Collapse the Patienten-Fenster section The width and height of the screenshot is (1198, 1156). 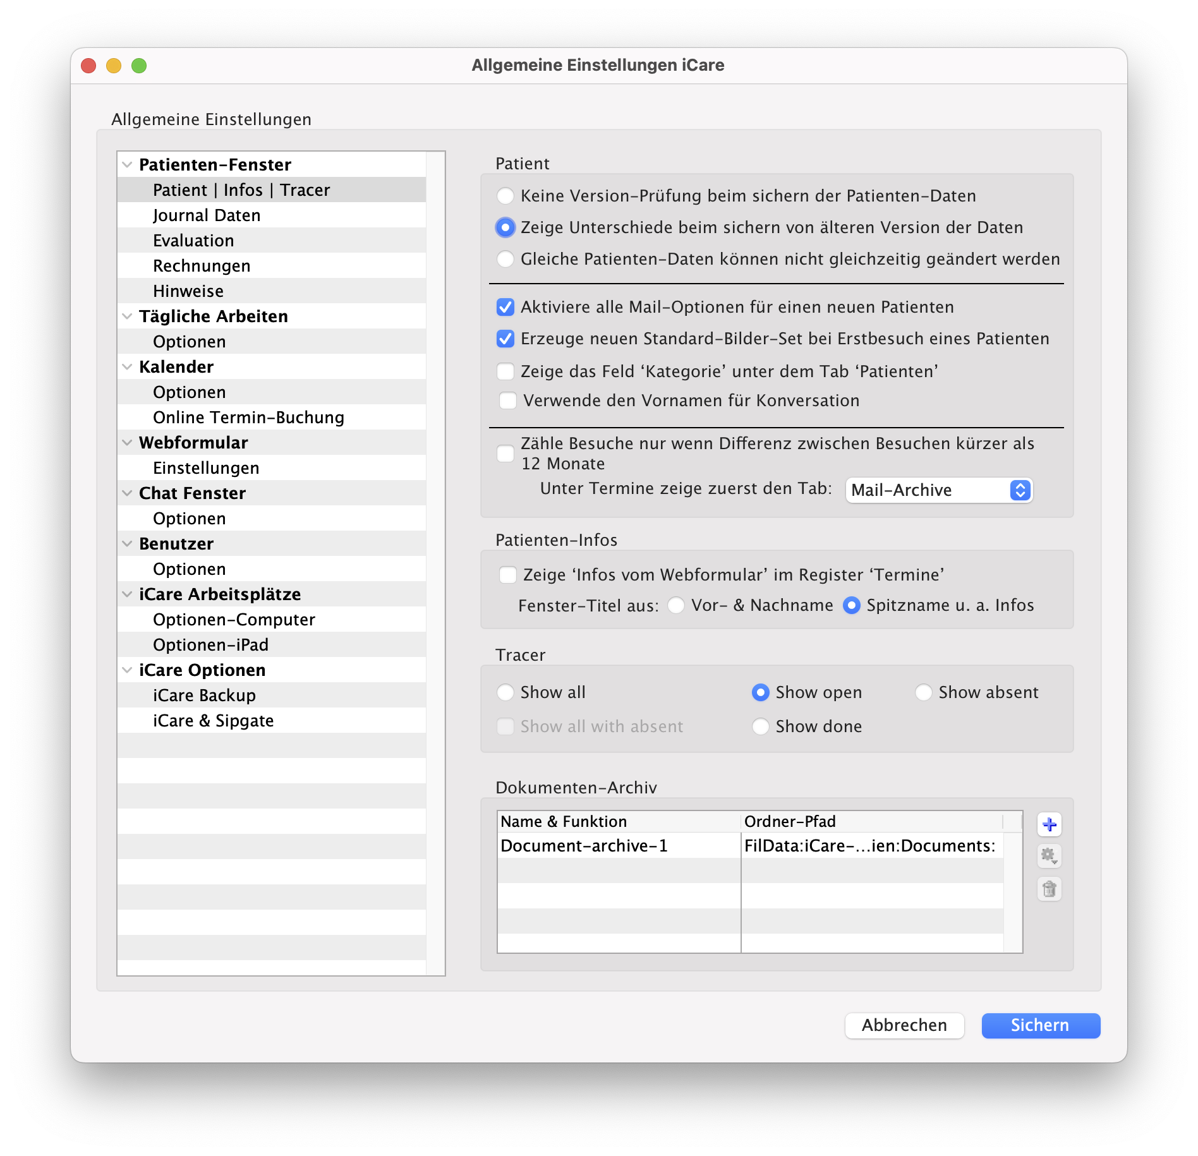[127, 165]
